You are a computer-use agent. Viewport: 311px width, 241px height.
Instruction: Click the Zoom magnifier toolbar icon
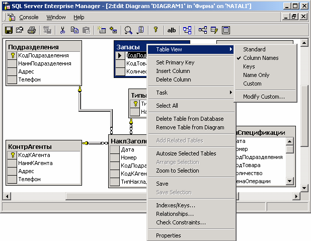coord(128,30)
